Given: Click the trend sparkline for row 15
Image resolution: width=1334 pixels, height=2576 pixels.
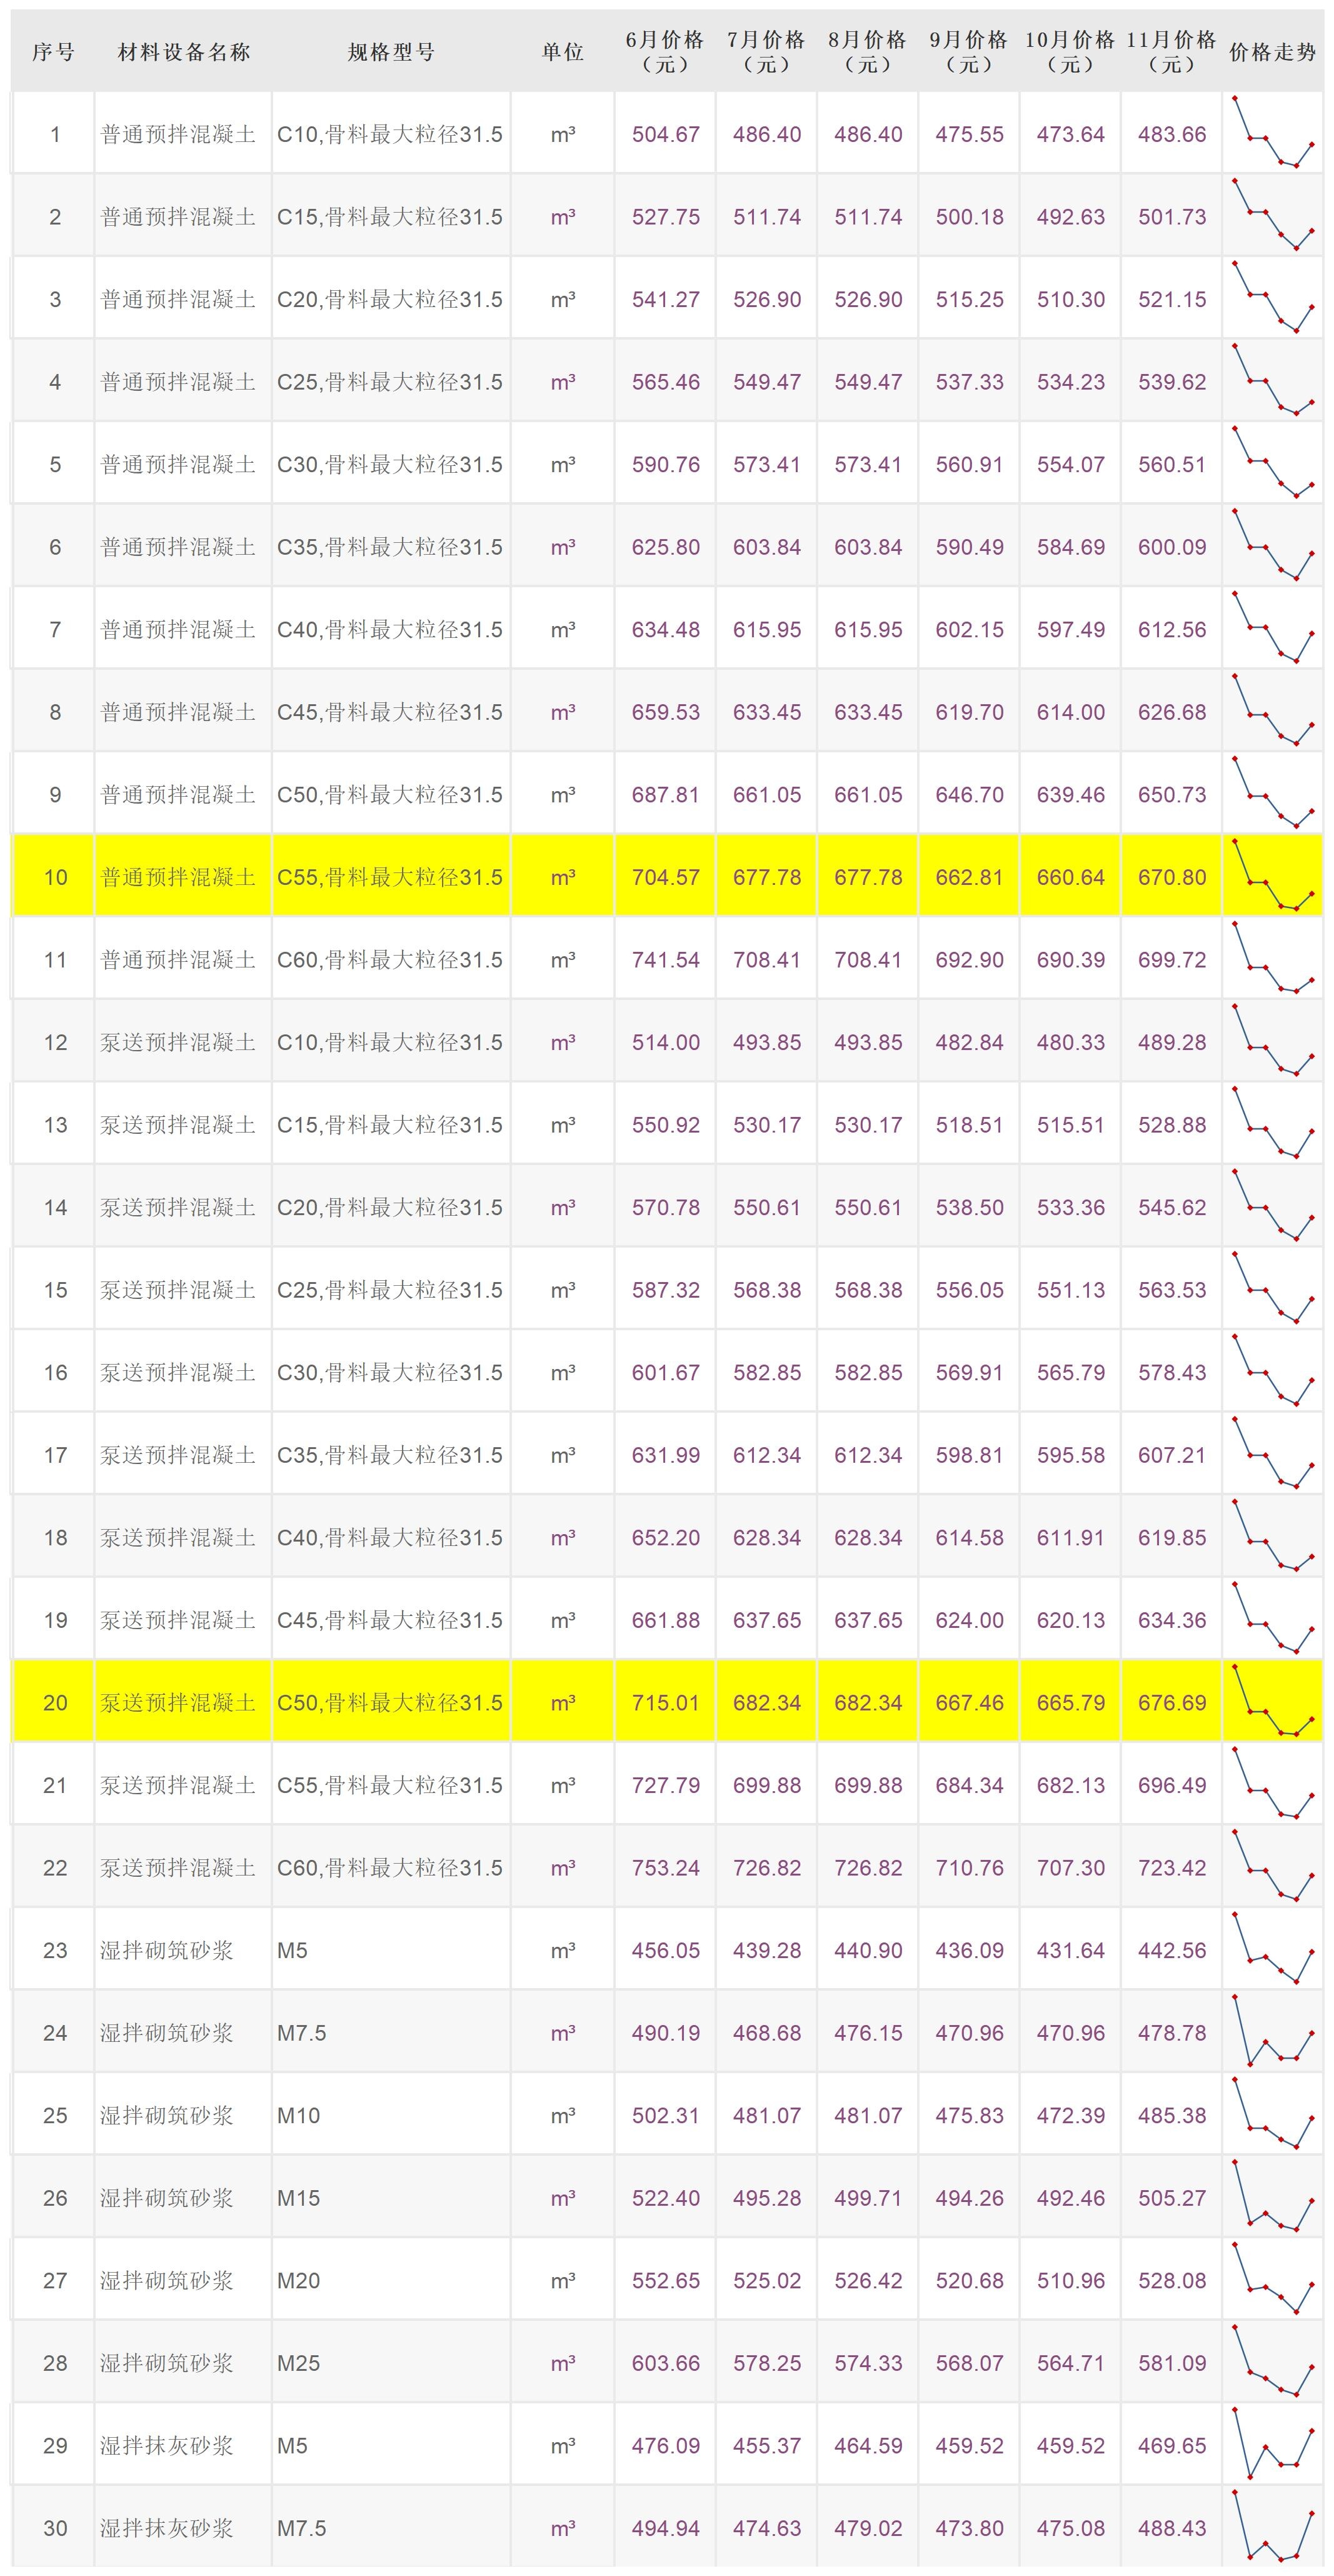Looking at the screenshot, I should pos(1272,1289).
